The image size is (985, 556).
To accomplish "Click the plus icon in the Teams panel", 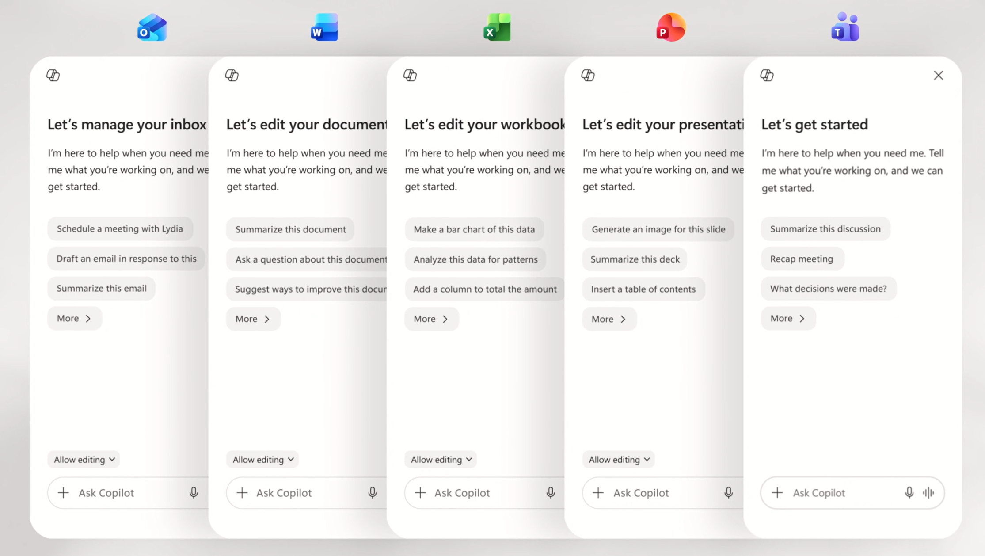I will 777,492.
